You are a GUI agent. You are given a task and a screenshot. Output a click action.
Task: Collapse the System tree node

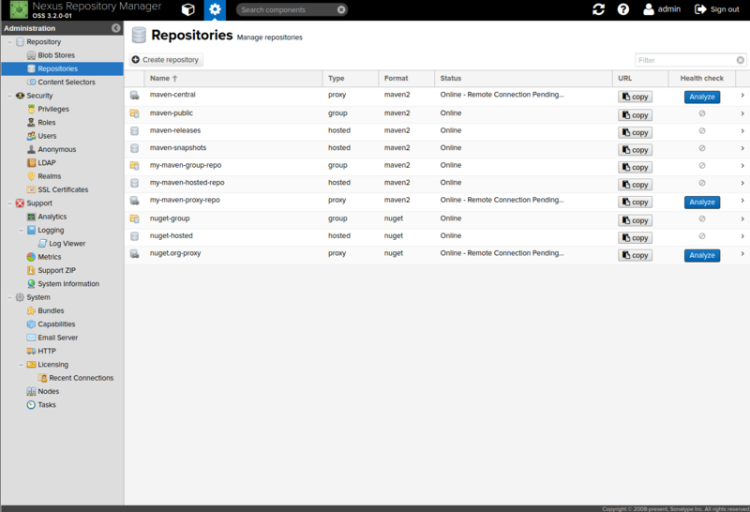9,297
